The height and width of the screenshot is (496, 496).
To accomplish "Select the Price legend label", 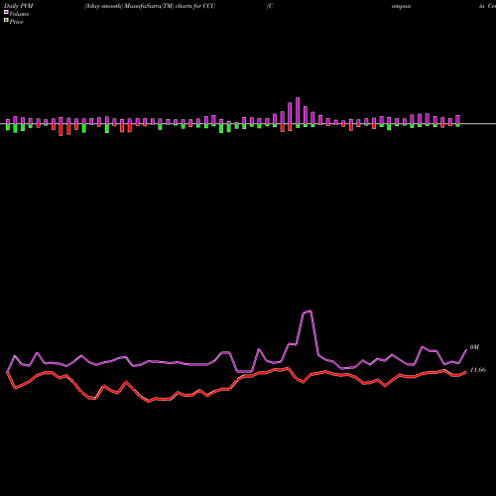I will pos(16,22).
